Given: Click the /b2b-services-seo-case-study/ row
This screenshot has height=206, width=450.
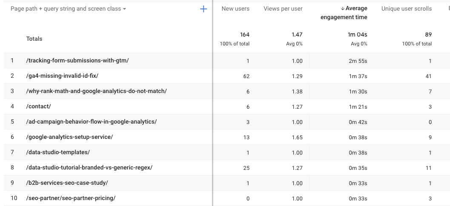Looking at the screenshot, I should click(67, 183).
